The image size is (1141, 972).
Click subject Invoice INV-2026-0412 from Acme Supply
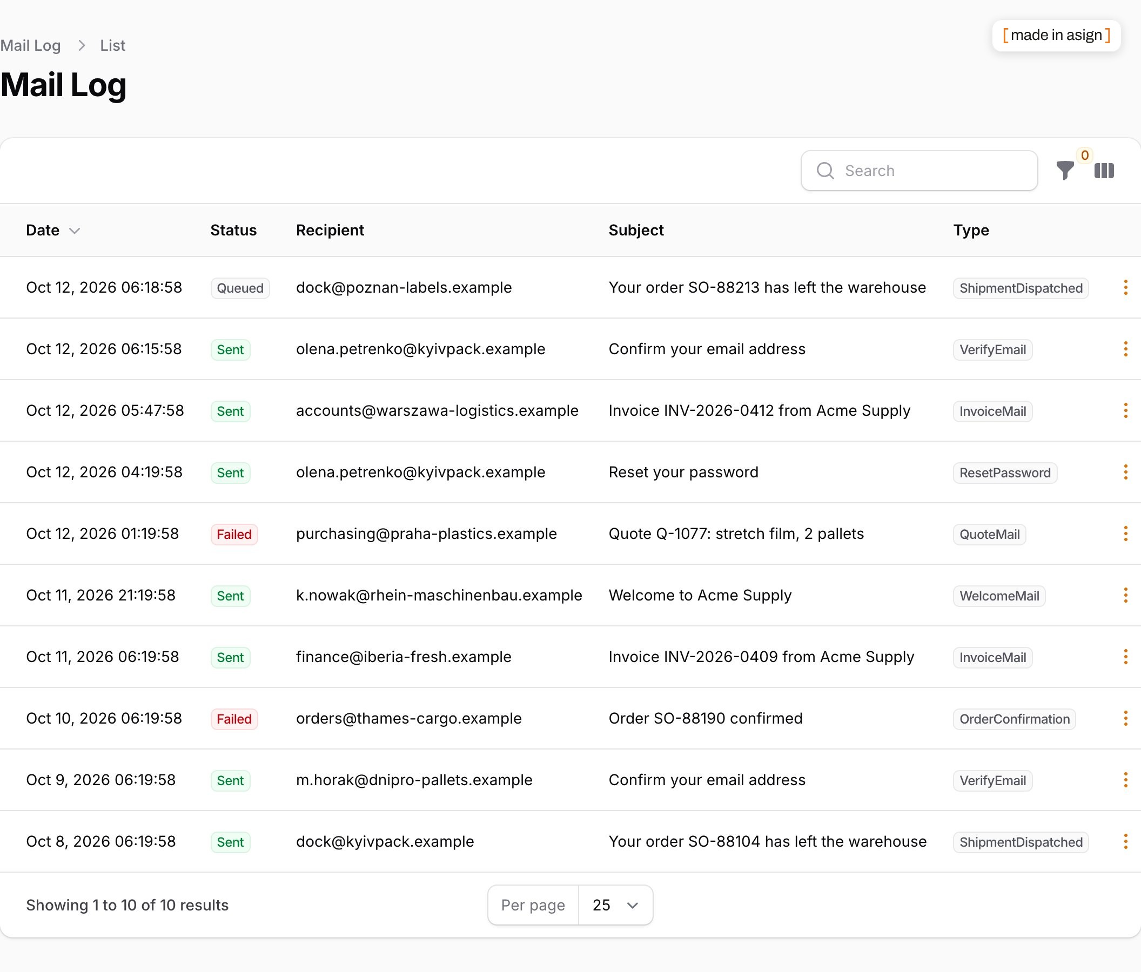click(760, 410)
